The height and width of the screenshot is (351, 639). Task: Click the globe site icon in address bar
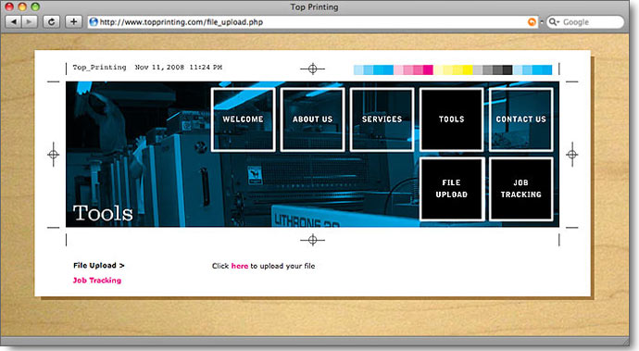tap(94, 22)
